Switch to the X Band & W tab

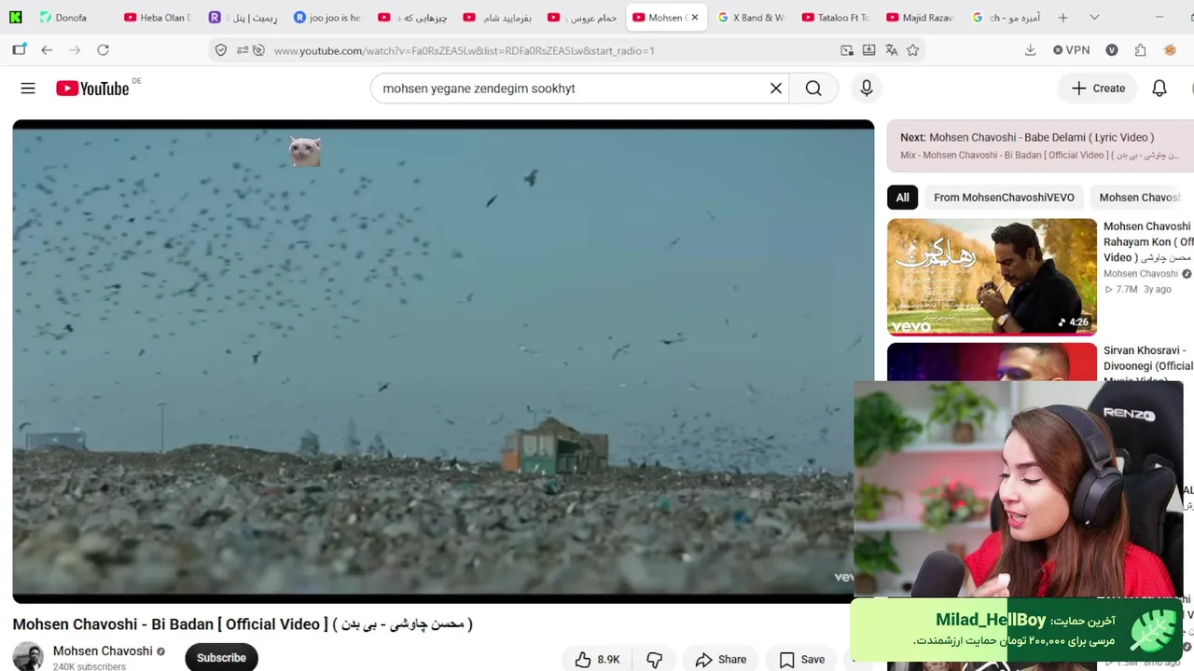750,18
